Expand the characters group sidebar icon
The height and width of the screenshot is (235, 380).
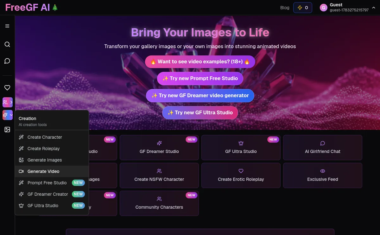[8, 102]
